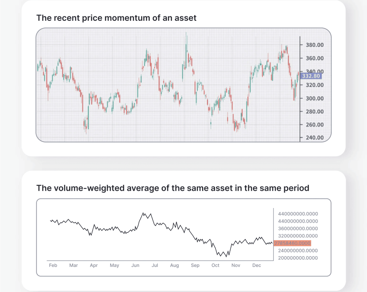This screenshot has width=367, height=292.
Task: Select the Jul month marker
Action: pyautogui.click(x=155, y=265)
